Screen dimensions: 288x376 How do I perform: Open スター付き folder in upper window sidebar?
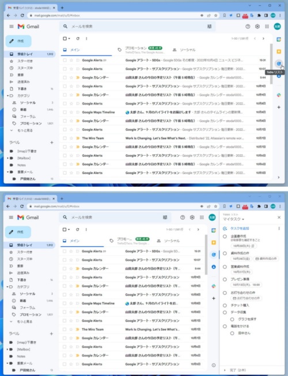pos(25,61)
